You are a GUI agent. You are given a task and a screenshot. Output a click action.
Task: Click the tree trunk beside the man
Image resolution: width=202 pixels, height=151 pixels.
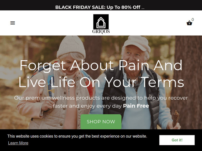pyautogui.click(x=187, y=82)
